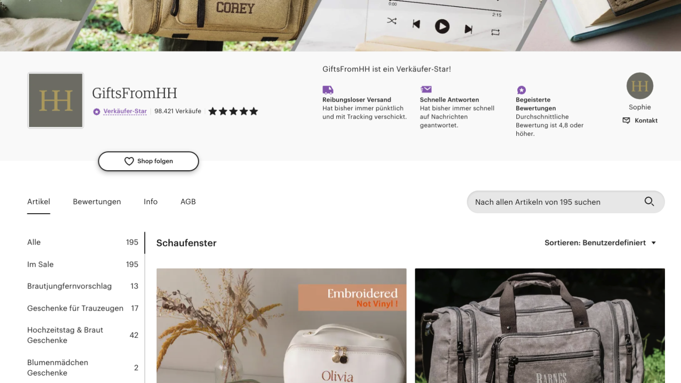Click the shop article search field
Screen dimensions: 681x383
point(566,202)
